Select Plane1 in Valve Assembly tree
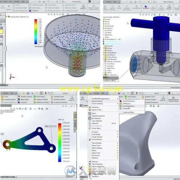The height and width of the screenshot is (180, 180). point(108,73)
